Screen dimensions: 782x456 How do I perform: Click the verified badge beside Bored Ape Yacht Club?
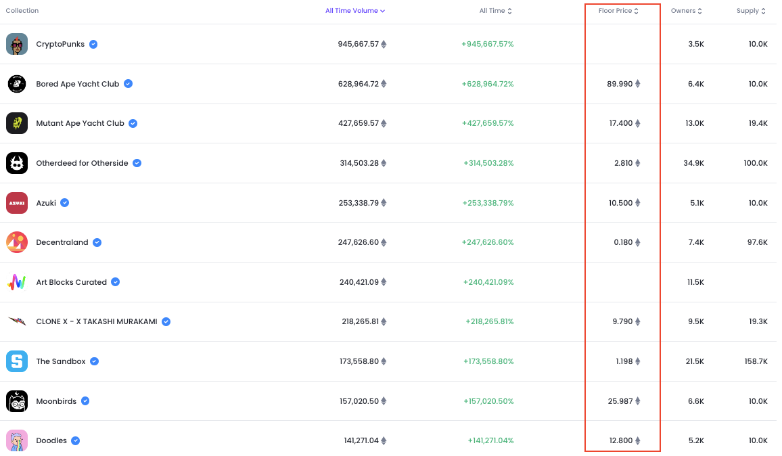pyautogui.click(x=128, y=84)
